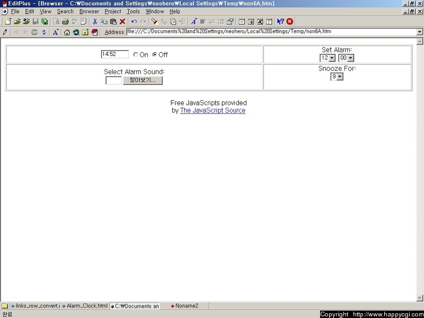
Task: Cut selection with the scissors icon
Action: tap(95, 21)
